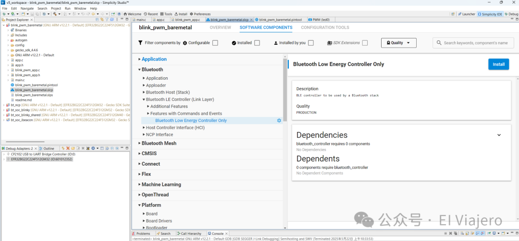Select Features with Commands and Events group
Image resolution: width=519 pixels, height=241 pixels.
pyautogui.click(x=186, y=113)
